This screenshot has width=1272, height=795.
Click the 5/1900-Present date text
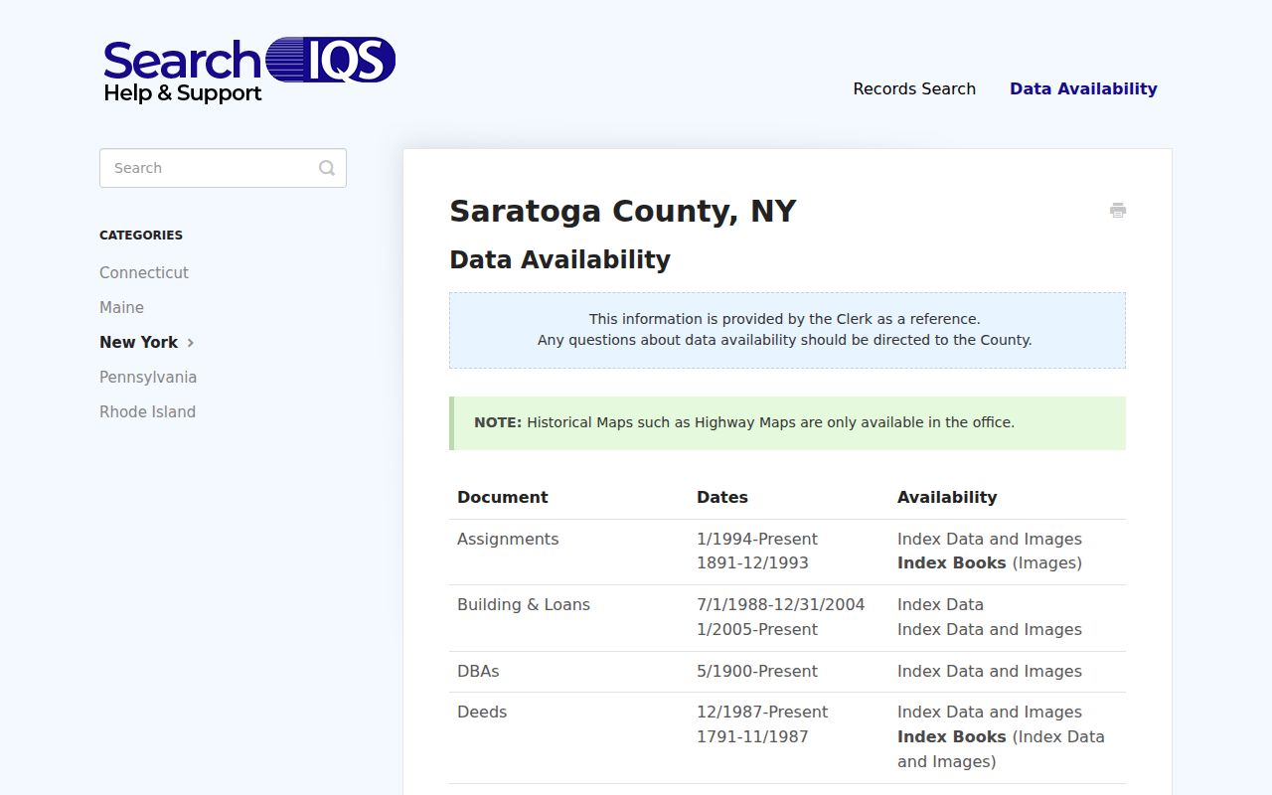coord(757,671)
